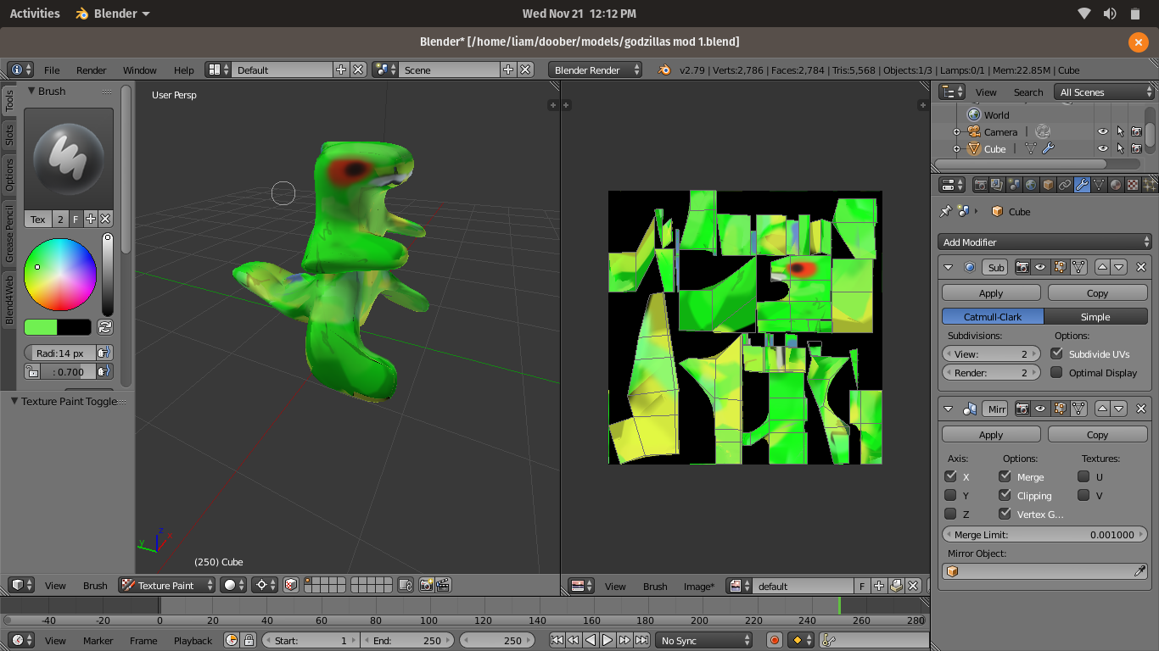Screen dimensions: 1159x651
Task: Open the Texture Paint mode dropdown
Action: [x=166, y=585]
